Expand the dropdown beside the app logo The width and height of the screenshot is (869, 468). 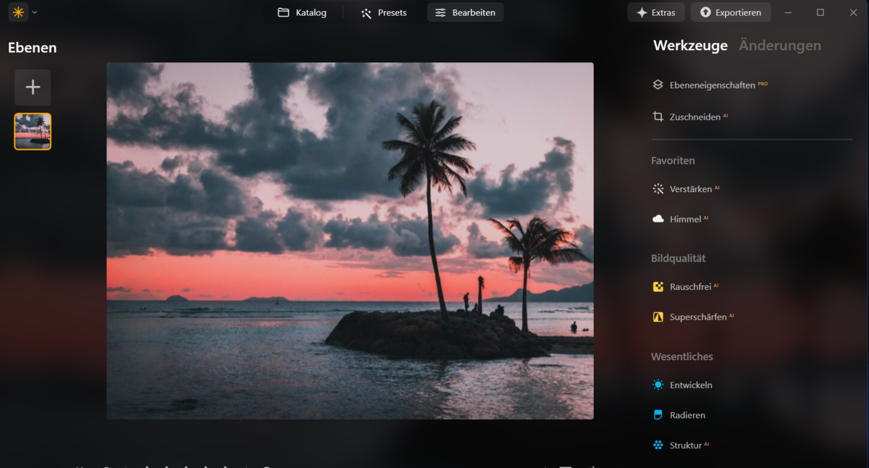[x=33, y=12]
